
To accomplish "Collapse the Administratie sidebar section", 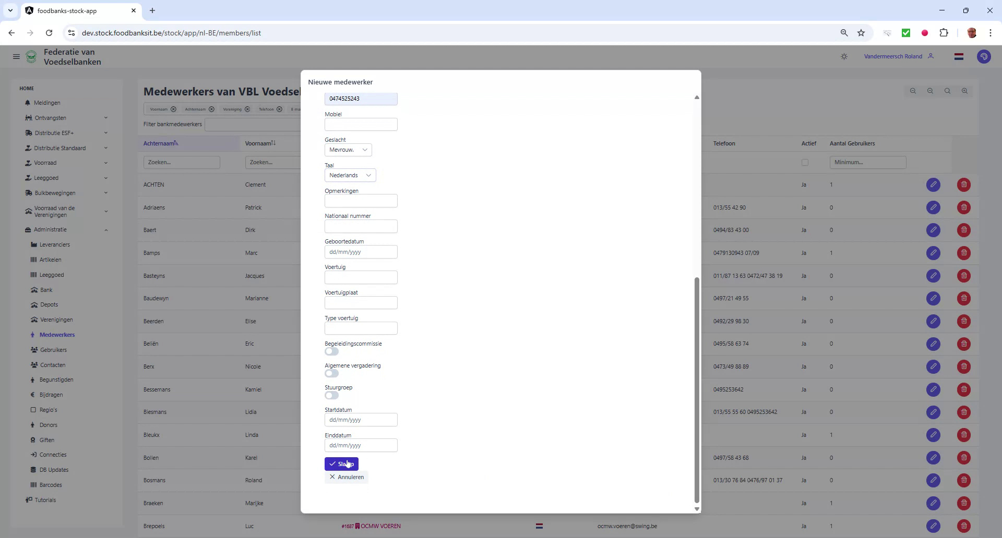I will (x=106, y=229).
